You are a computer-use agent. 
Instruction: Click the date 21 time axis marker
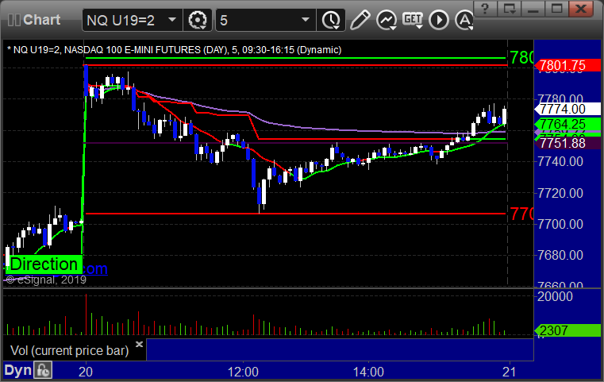pos(510,372)
